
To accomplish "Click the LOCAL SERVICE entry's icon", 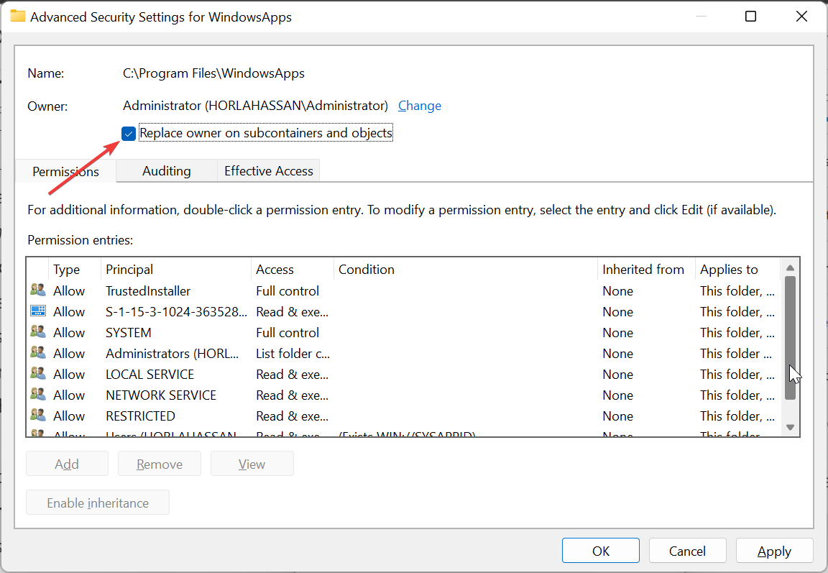I will (x=37, y=374).
